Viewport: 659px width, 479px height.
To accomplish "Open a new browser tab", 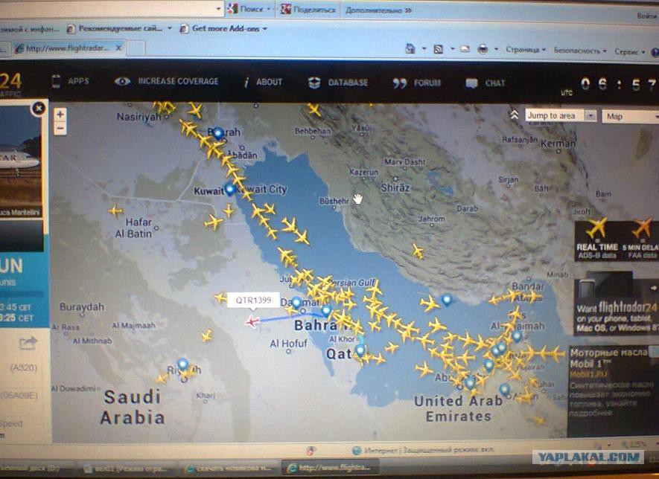I will coord(136,48).
